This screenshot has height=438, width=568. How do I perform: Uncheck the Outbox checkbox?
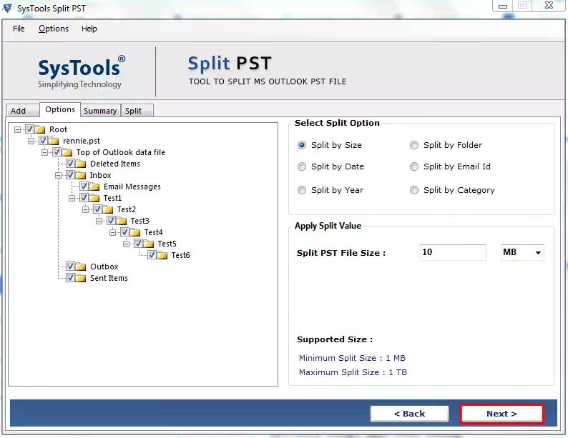tap(70, 267)
